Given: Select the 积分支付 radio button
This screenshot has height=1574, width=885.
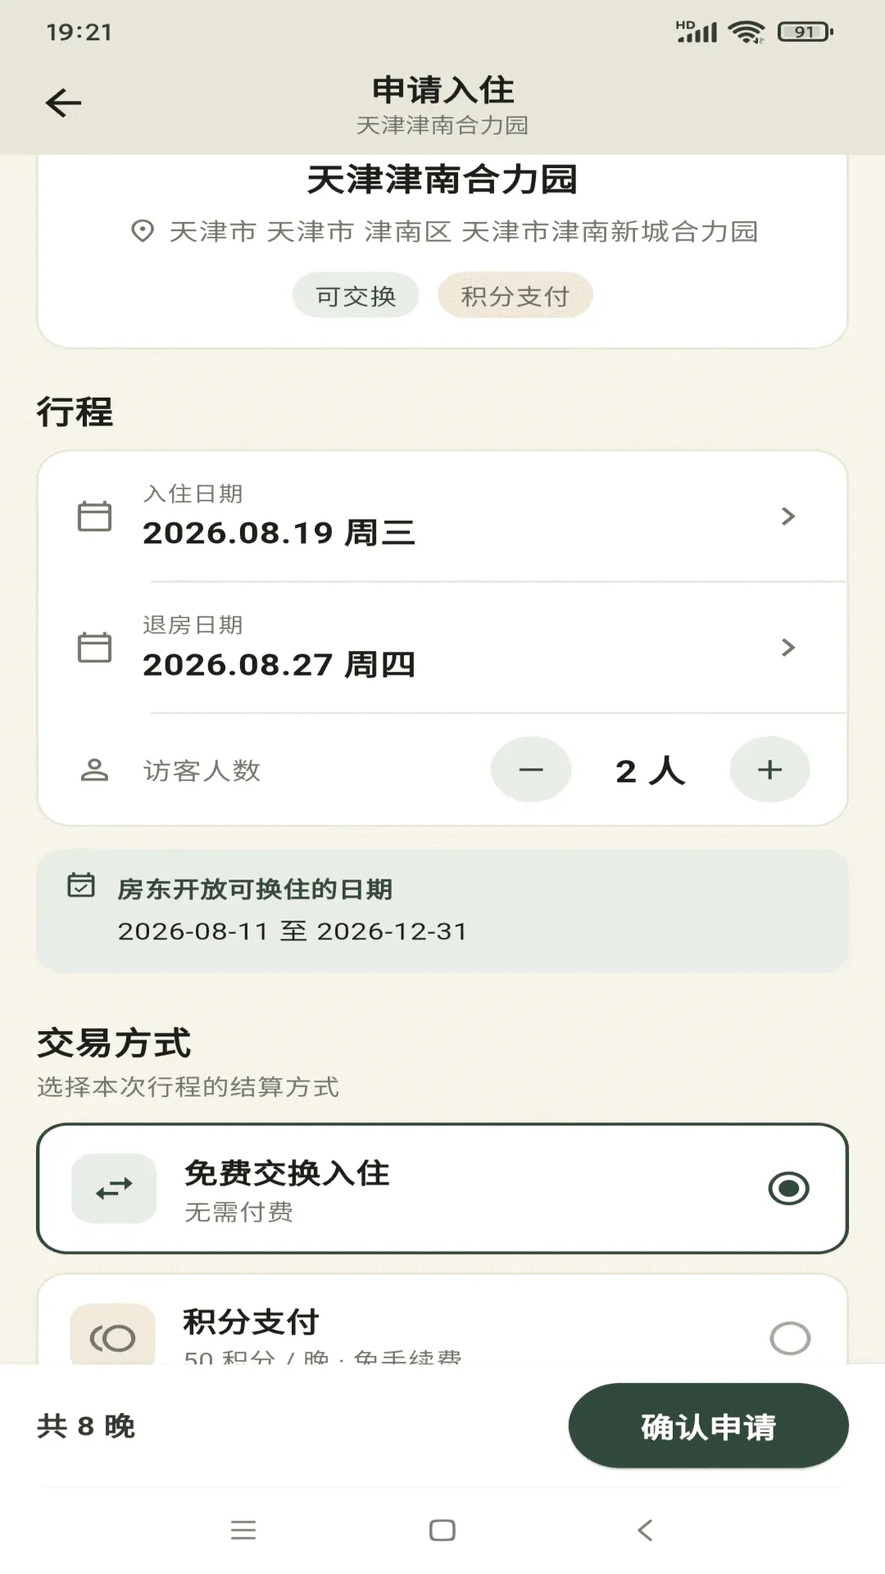Looking at the screenshot, I should click(790, 1338).
